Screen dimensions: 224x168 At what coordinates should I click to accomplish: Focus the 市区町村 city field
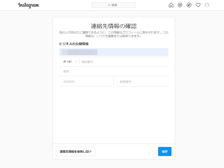tap(85, 82)
